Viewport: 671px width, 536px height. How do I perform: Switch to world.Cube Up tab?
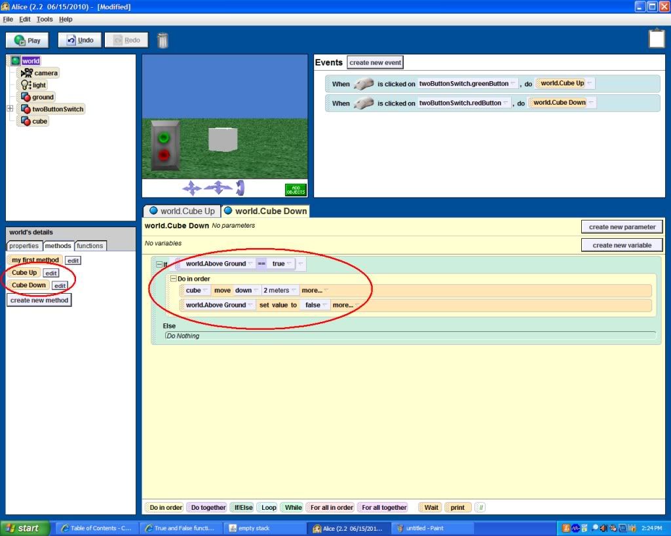coord(182,211)
